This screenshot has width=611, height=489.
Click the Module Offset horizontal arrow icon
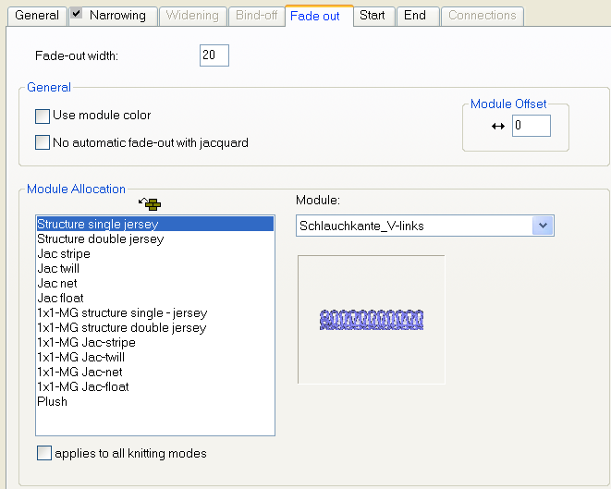coord(498,126)
